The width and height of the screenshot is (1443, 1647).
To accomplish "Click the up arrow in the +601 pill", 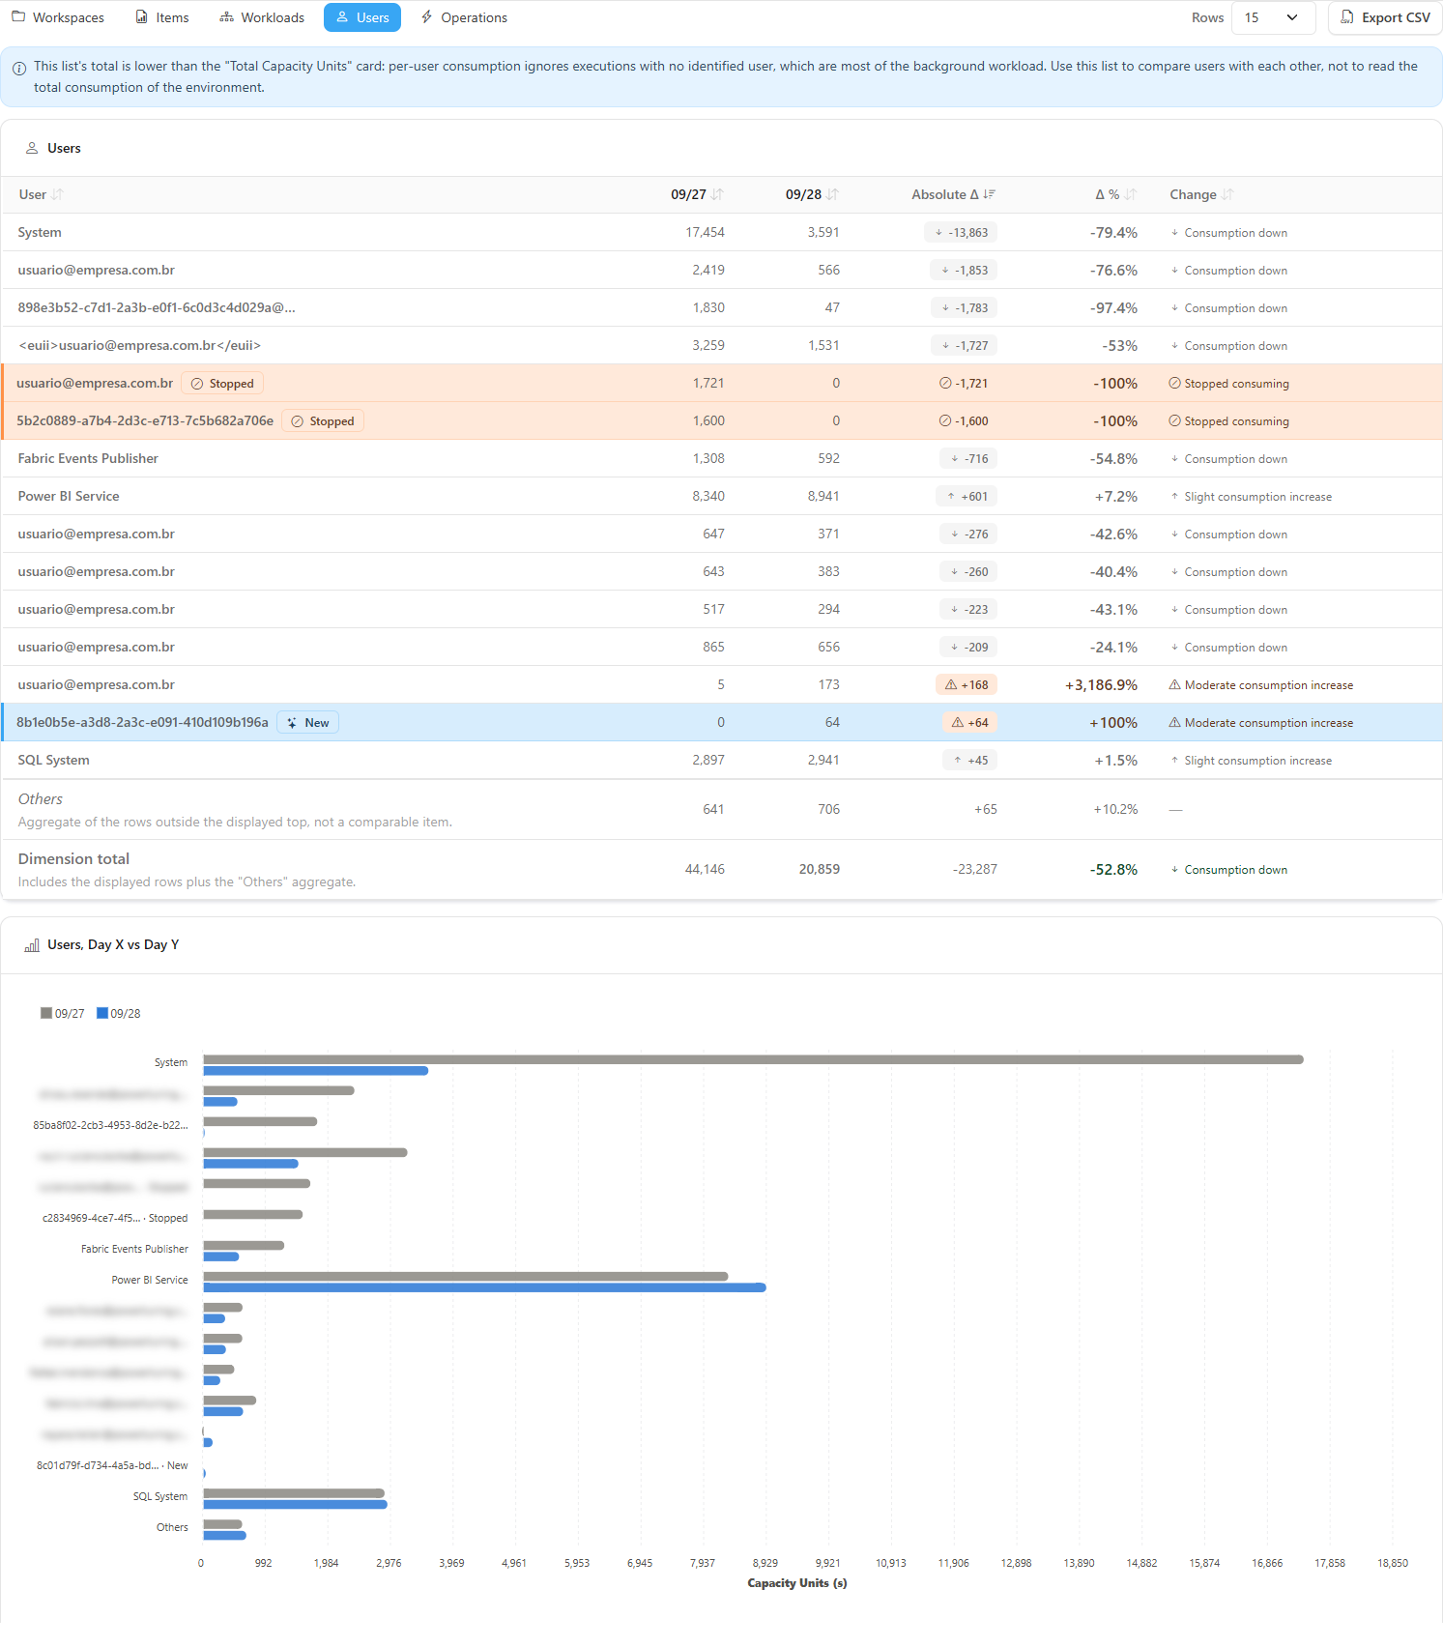I will [951, 496].
